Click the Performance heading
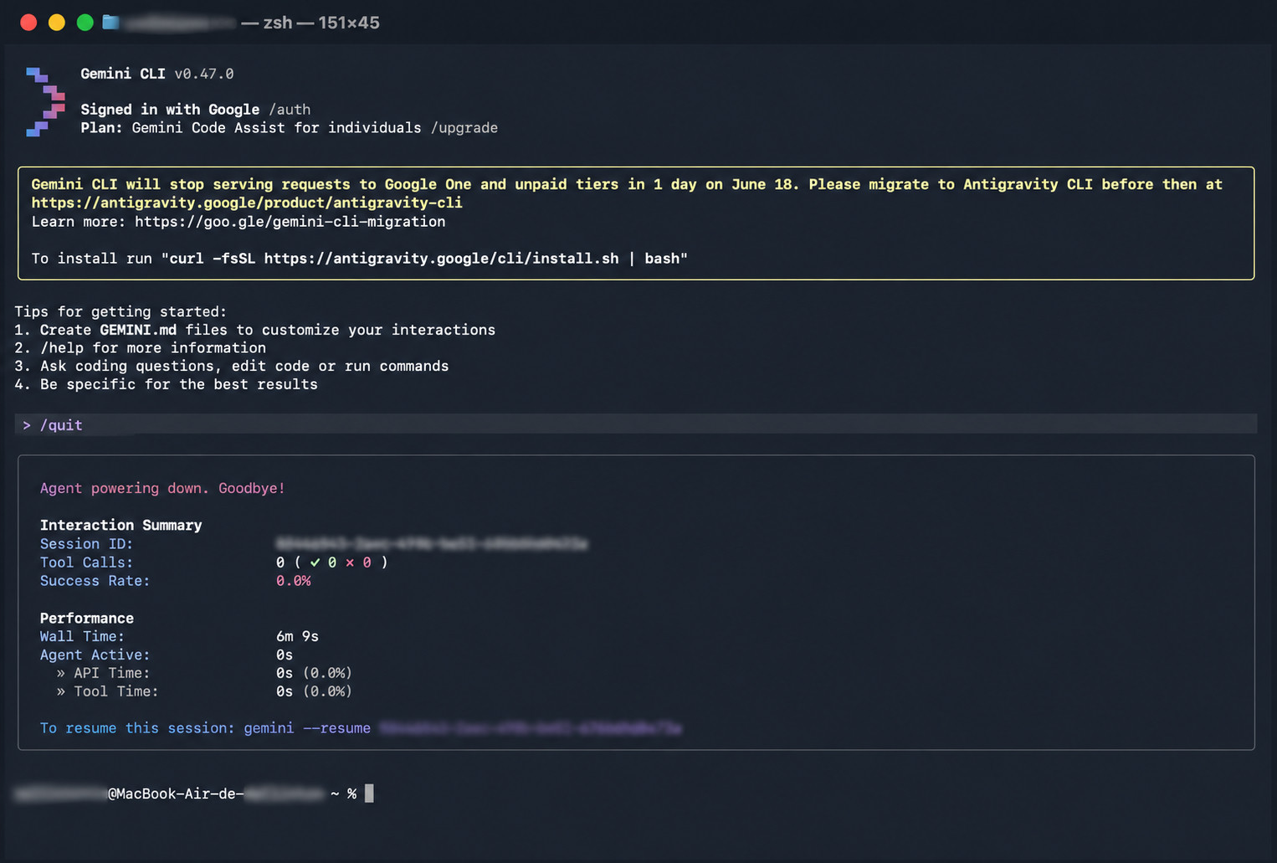Image resolution: width=1277 pixels, height=863 pixels. click(x=87, y=618)
